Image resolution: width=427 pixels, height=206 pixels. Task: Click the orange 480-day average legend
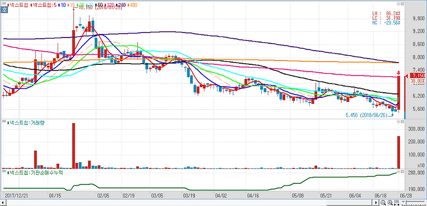pyautogui.click(x=132, y=5)
